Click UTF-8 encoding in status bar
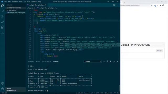Image resolution: width=168 pixels, height=94 pixels. pos(93,93)
